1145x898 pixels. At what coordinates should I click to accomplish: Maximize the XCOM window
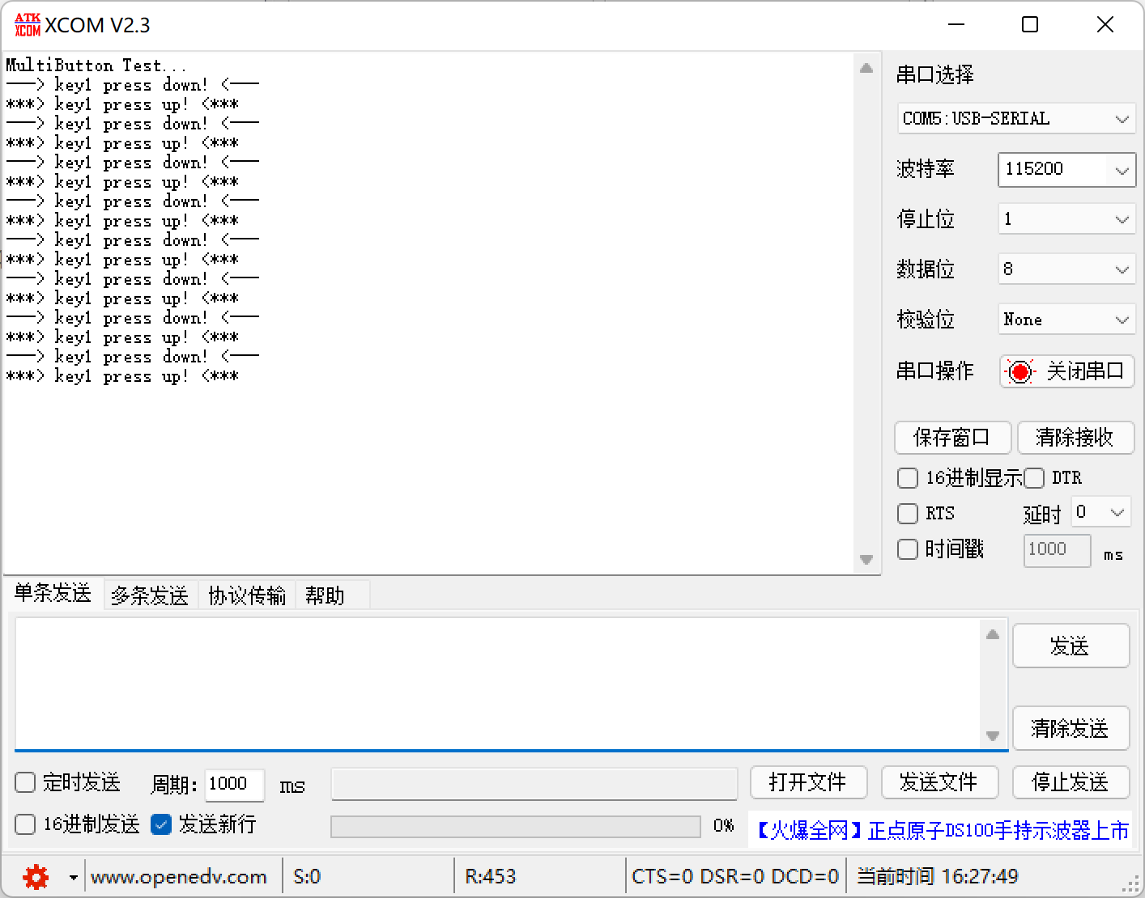(1030, 25)
